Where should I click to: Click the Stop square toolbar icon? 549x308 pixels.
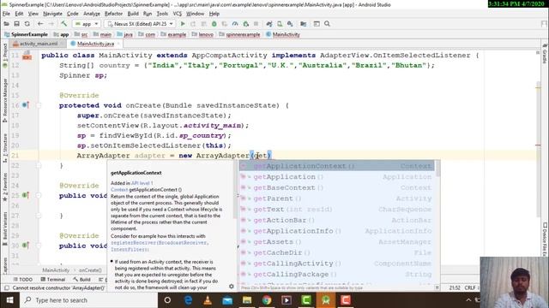(256, 24)
